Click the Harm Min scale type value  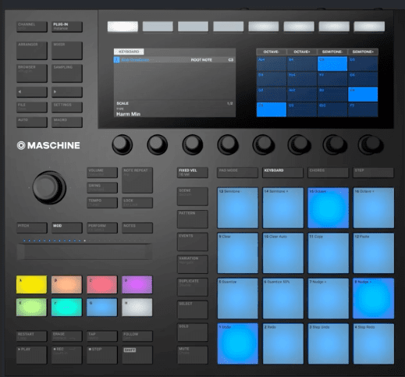click(x=128, y=114)
